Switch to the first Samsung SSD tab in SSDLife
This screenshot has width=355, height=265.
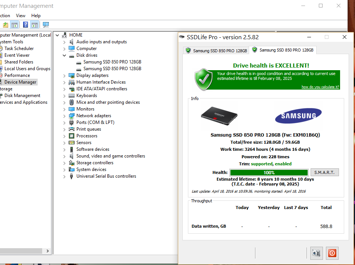[x=216, y=50]
